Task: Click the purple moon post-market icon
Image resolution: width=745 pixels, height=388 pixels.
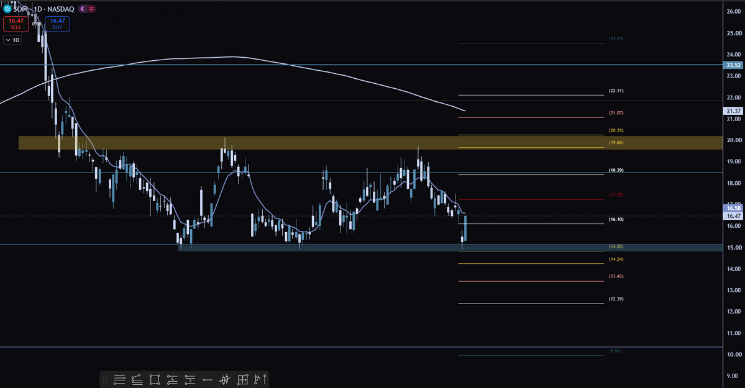Action: click(83, 9)
